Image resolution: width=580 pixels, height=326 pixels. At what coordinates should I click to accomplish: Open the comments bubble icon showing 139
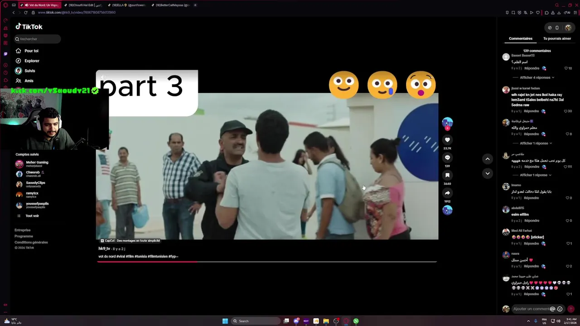pyautogui.click(x=447, y=158)
